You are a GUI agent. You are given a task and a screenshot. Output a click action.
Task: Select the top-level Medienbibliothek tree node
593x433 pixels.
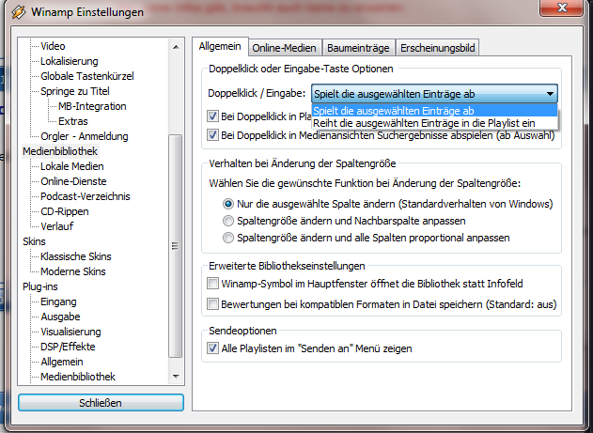click(60, 151)
